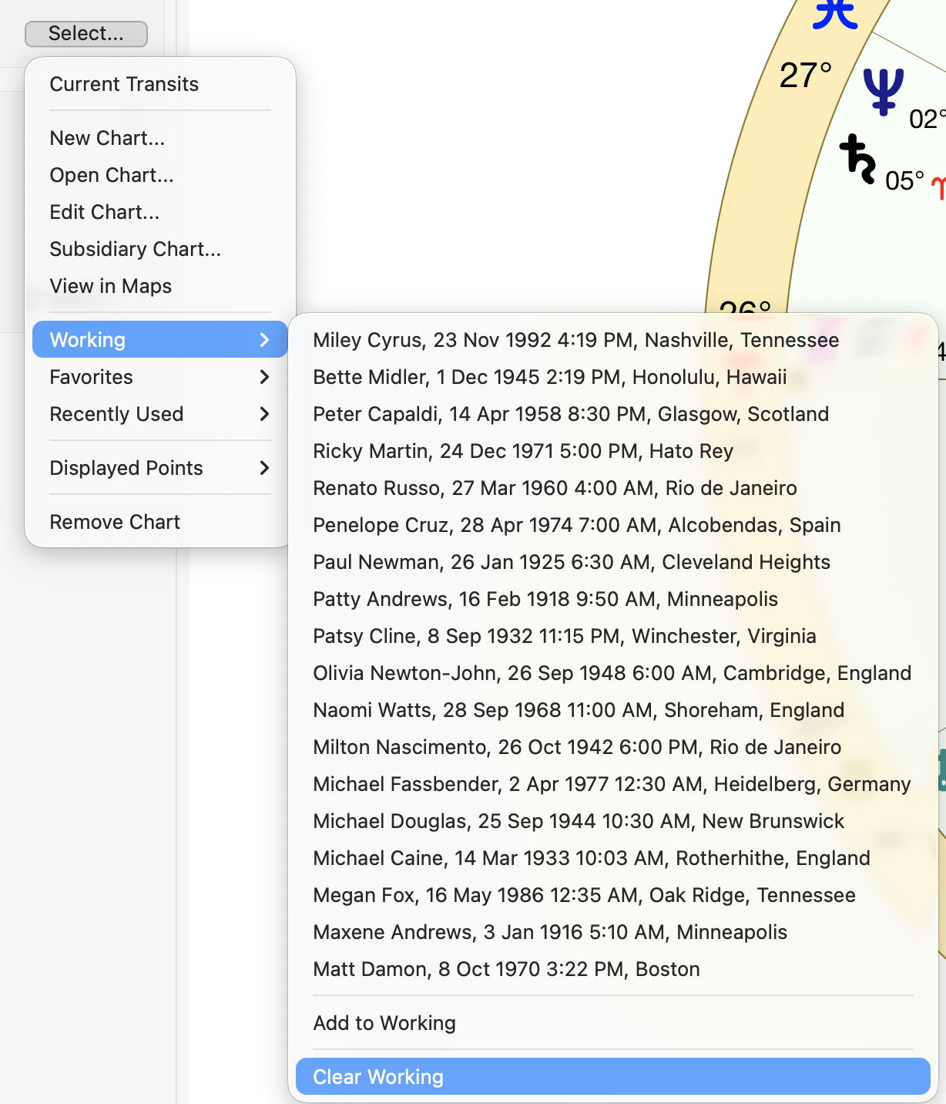Screen dimensions: 946x1104
Task: Click the Saturn glyph on chart
Action: [x=858, y=159]
